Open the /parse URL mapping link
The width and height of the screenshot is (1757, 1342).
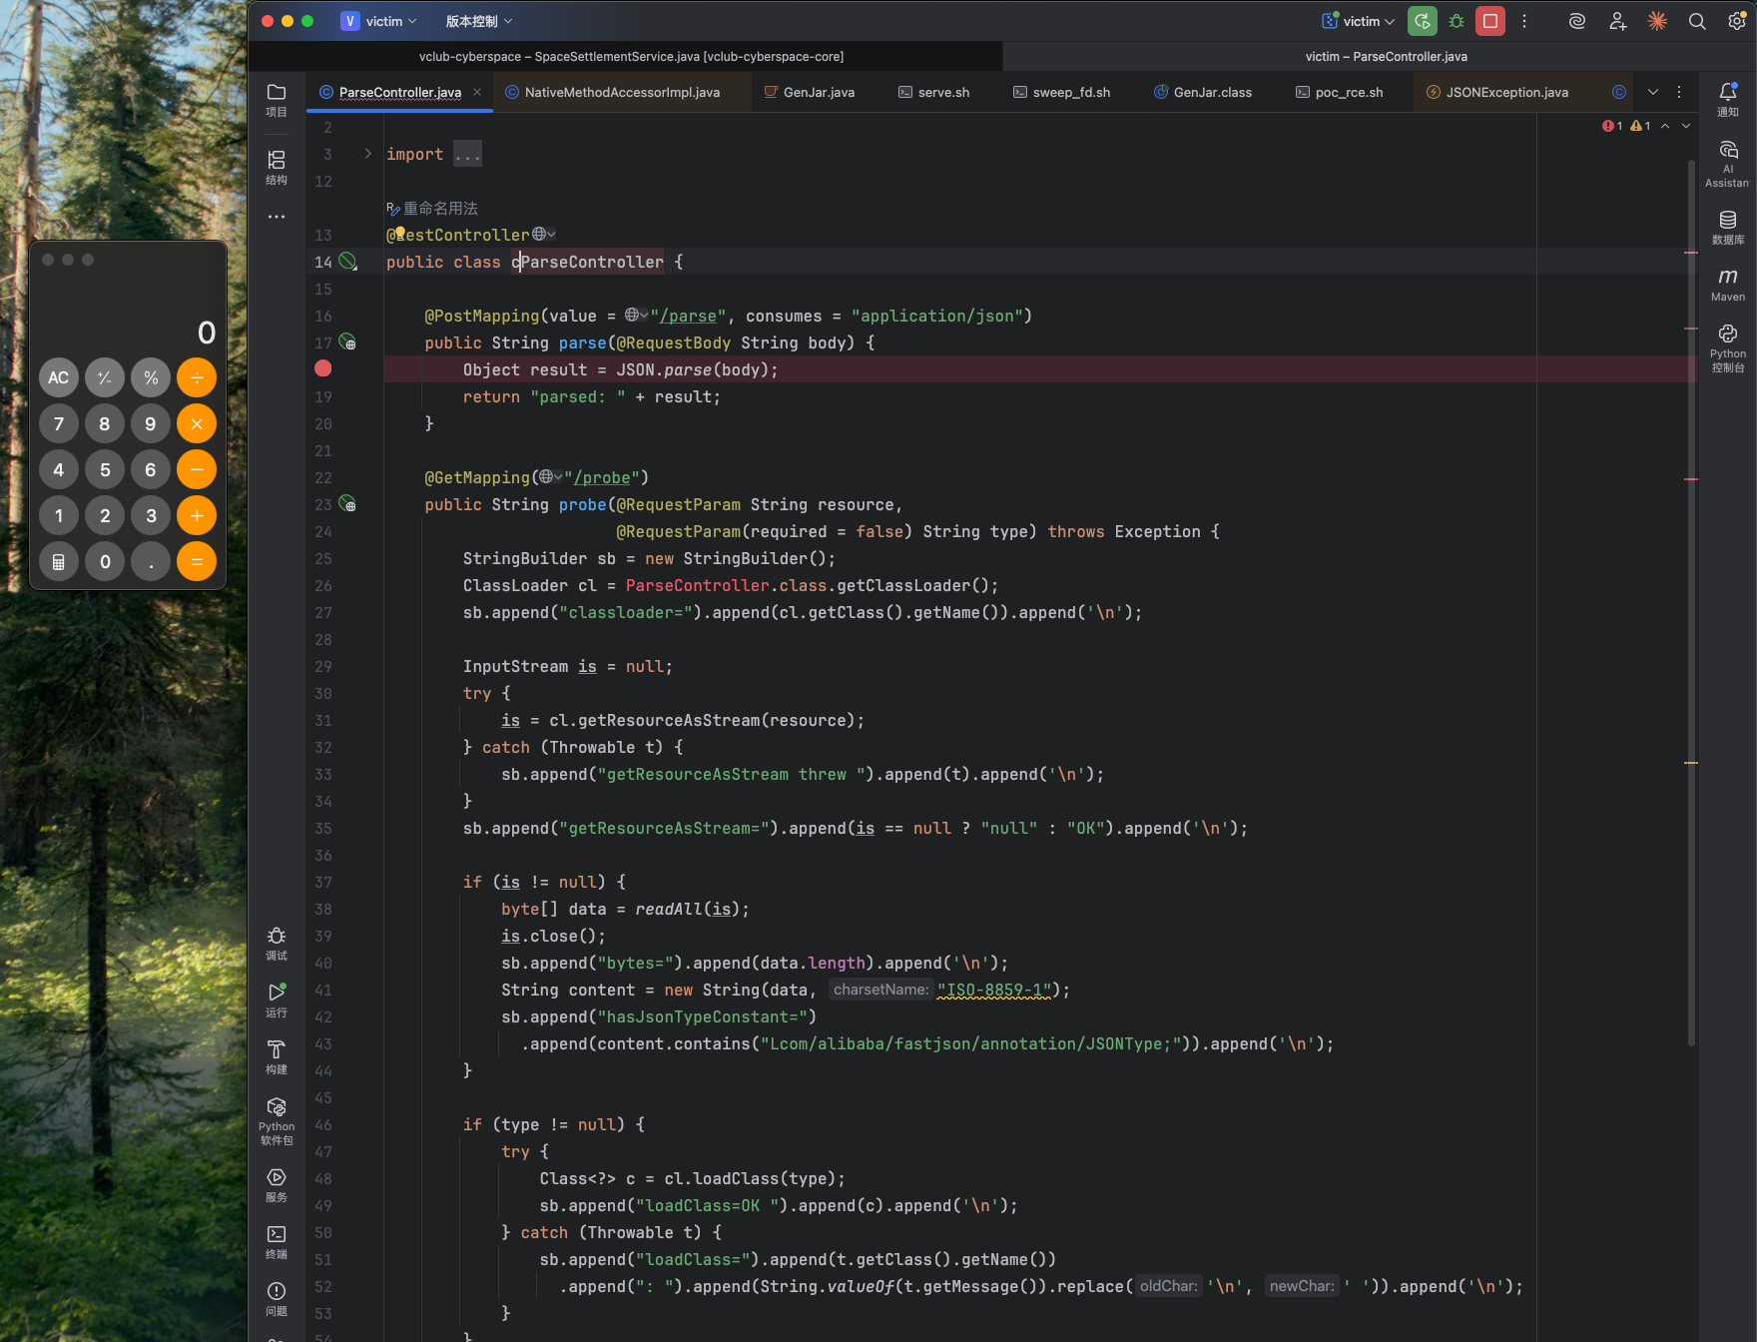[x=688, y=316]
